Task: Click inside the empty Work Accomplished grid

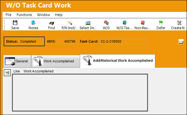Action: point(80,92)
